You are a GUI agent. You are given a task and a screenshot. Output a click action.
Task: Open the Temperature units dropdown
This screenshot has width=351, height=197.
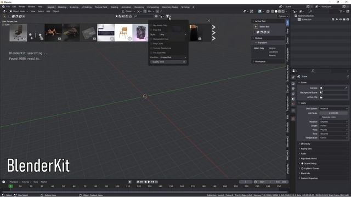tap(333, 138)
